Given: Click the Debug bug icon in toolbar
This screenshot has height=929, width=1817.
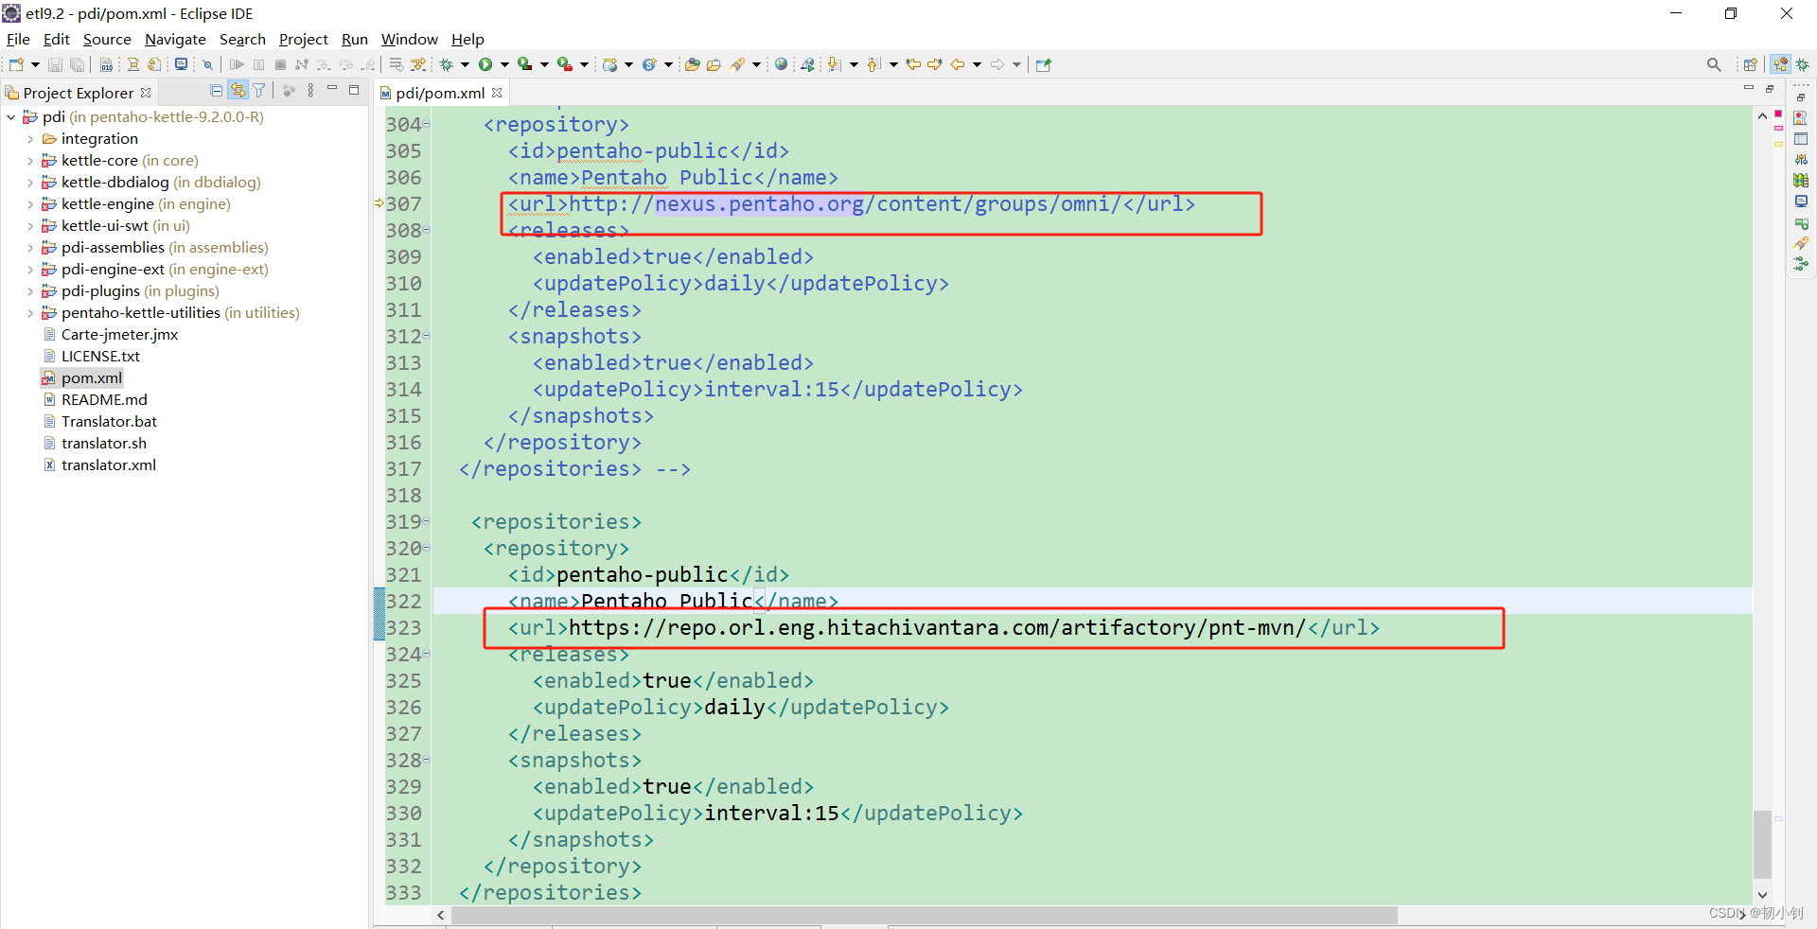Looking at the screenshot, I should 447,64.
